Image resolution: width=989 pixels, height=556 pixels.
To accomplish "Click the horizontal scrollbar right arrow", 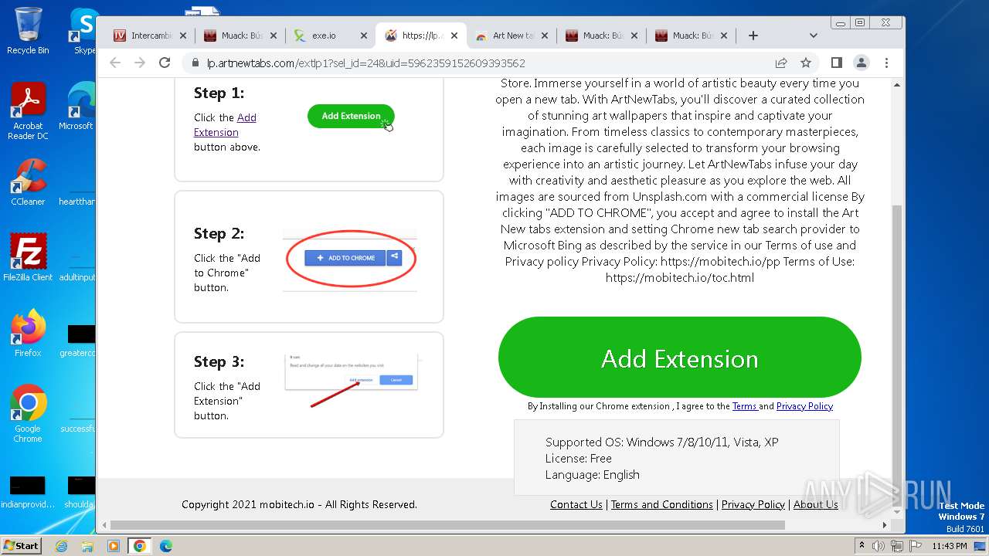I will 886,525.
